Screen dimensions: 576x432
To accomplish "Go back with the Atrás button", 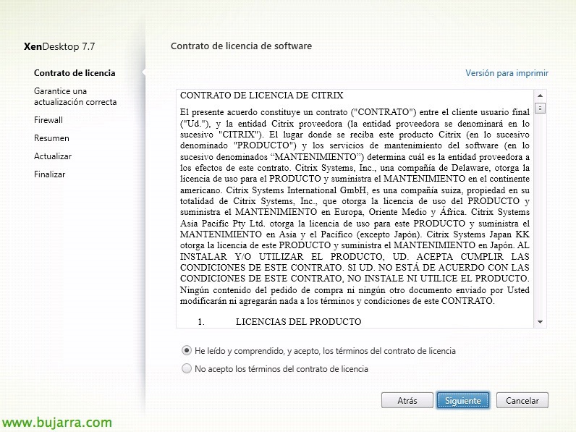I will coord(407,400).
